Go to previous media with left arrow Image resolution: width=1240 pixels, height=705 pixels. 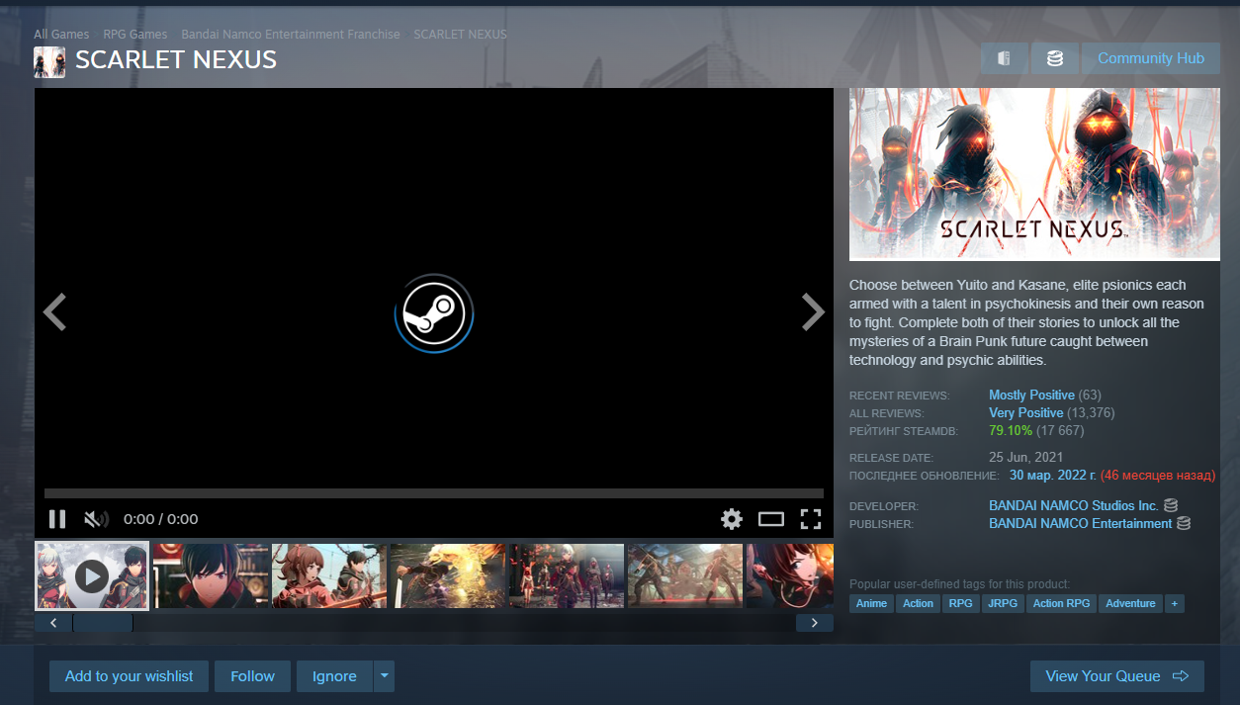[x=54, y=312]
